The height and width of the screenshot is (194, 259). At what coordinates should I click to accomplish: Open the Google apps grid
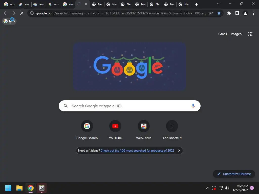250,34
